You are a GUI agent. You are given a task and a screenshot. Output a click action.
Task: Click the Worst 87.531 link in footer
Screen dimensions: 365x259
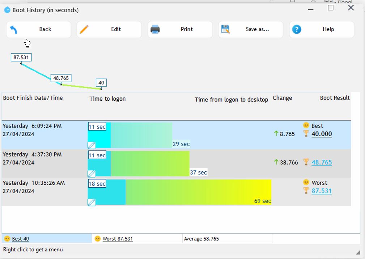tap(118, 239)
